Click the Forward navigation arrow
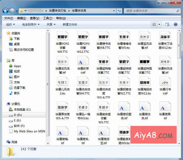 pyautogui.click(x=12, y=11)
